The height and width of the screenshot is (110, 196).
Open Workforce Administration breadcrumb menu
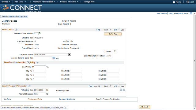point(44,2)
